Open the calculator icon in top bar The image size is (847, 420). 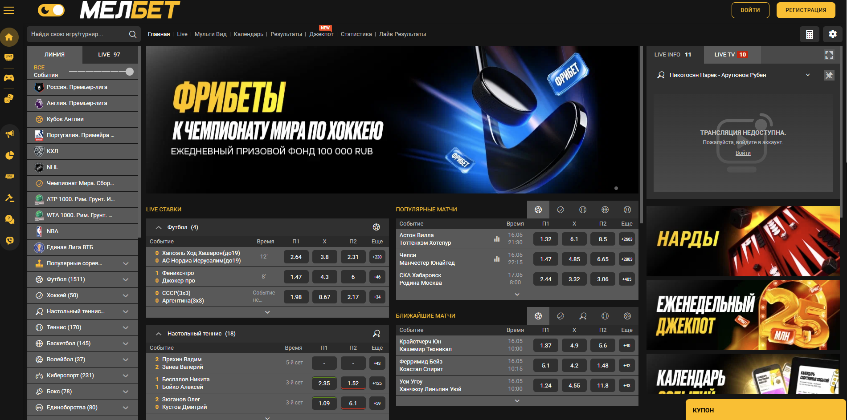coord(809,34)
